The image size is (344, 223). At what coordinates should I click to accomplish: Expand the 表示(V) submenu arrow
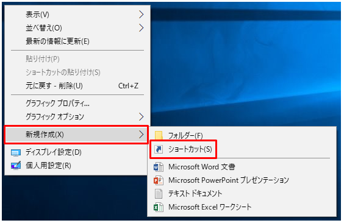tap(142, 15)
